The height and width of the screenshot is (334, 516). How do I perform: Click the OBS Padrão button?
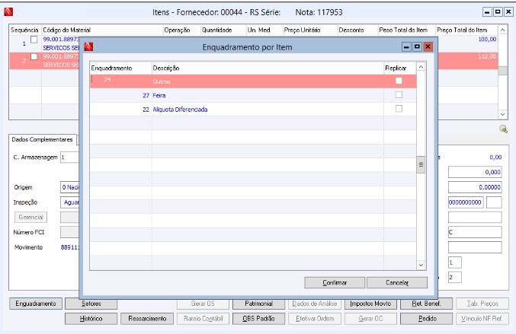pos(258,319)
